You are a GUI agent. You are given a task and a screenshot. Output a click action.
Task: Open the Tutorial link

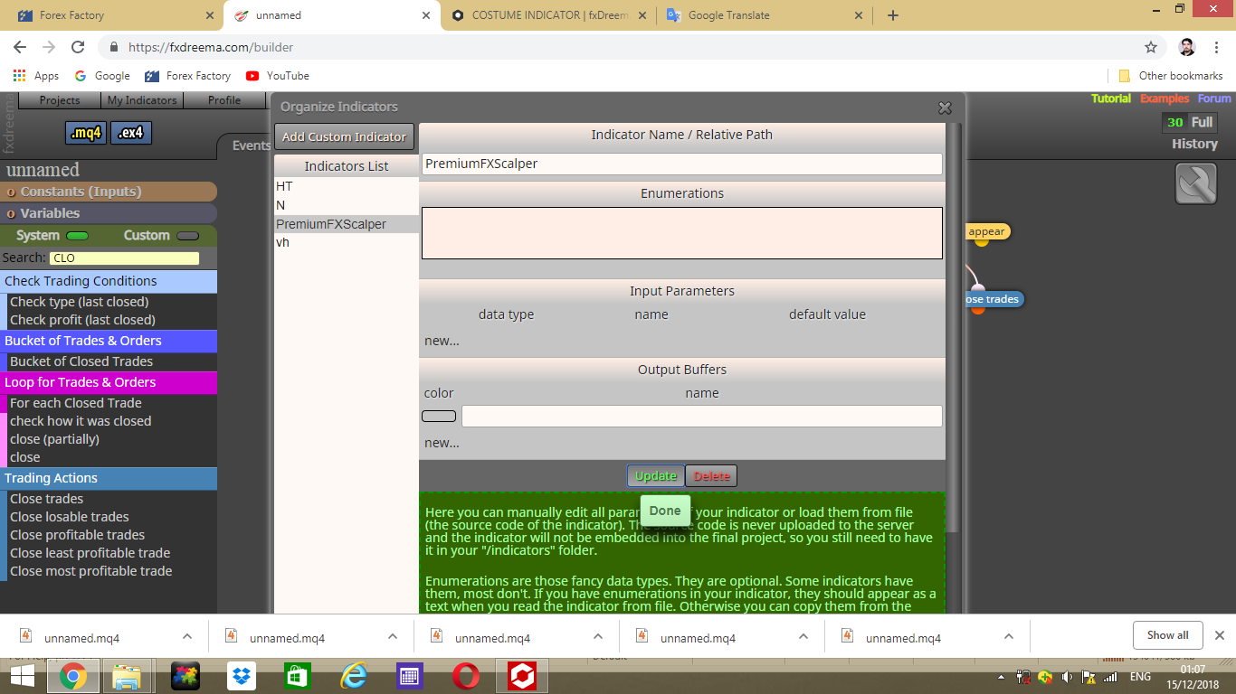(1111, 98)
